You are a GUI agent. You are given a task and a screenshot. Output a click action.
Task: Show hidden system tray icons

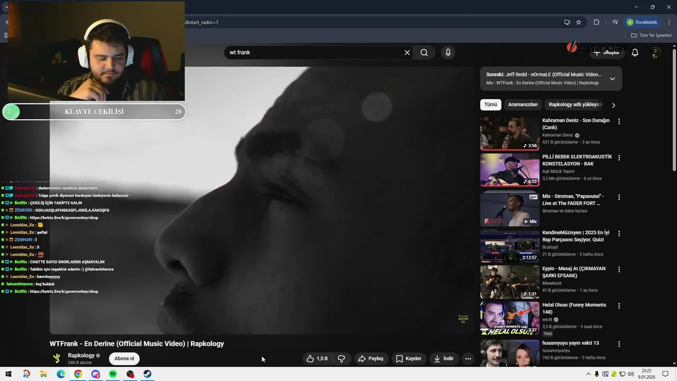(x=588, y=374)
